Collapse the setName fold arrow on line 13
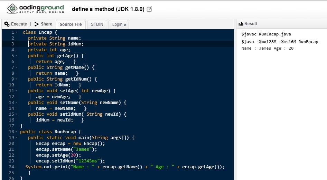The height and width of the screenshot is (180, 327). (16, 103)
